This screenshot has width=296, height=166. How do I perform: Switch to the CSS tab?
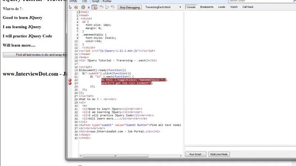85,1
